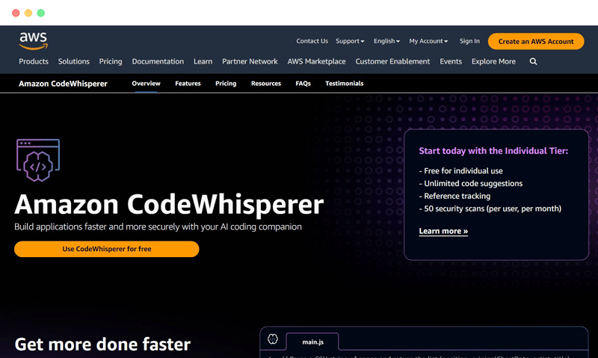Expand the Support dropdown
Image resolution: width=598 pixels, height=358 pixels.
350,41
